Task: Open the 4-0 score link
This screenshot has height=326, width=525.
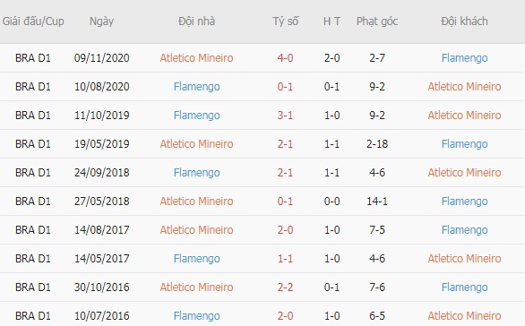Action: tap(285, 58)
